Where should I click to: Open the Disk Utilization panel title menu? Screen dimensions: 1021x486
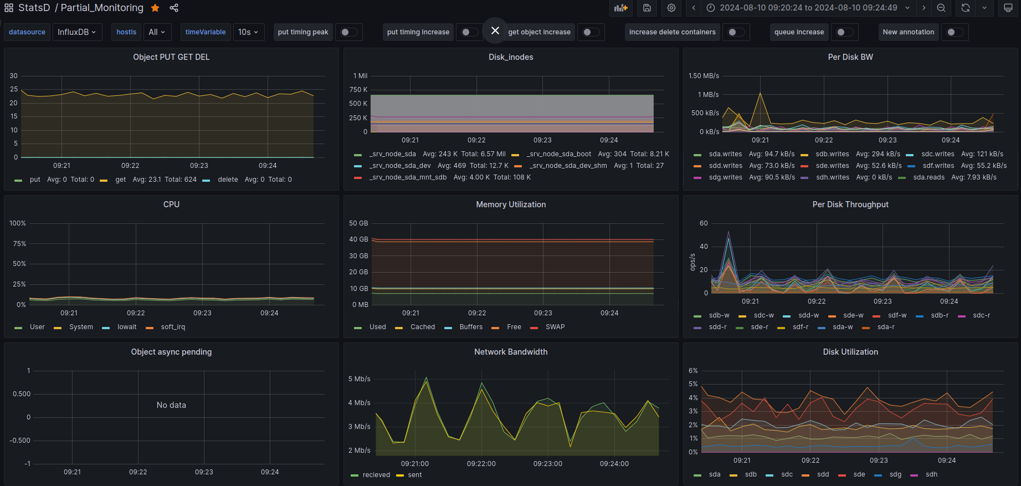coord(850,352)
